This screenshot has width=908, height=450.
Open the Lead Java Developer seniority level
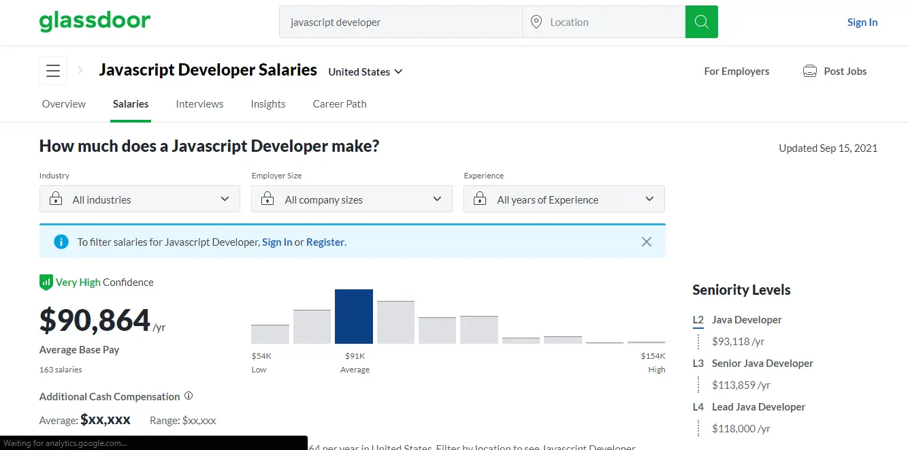pos(758,407)
